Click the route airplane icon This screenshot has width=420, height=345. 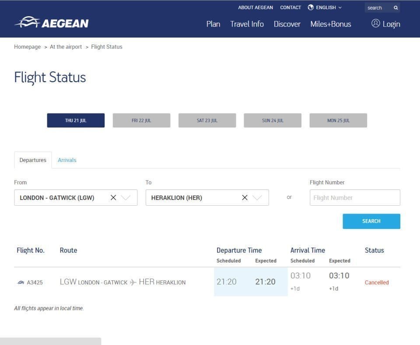133,282
